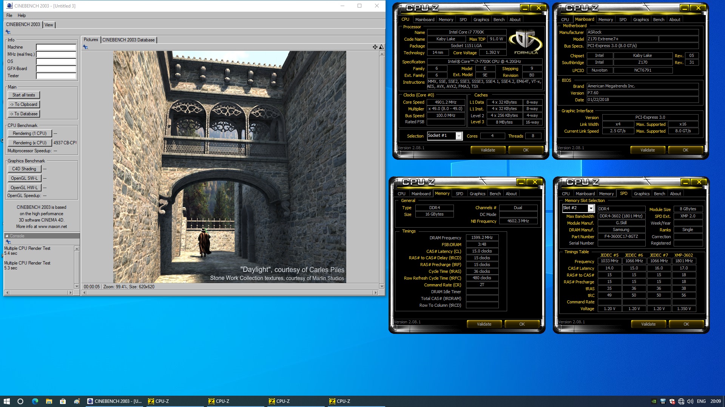Image resolution: width=725 pixels, height=407 pixels.
Task: Click the pin icon below the Console header
Action: point(8,242)
